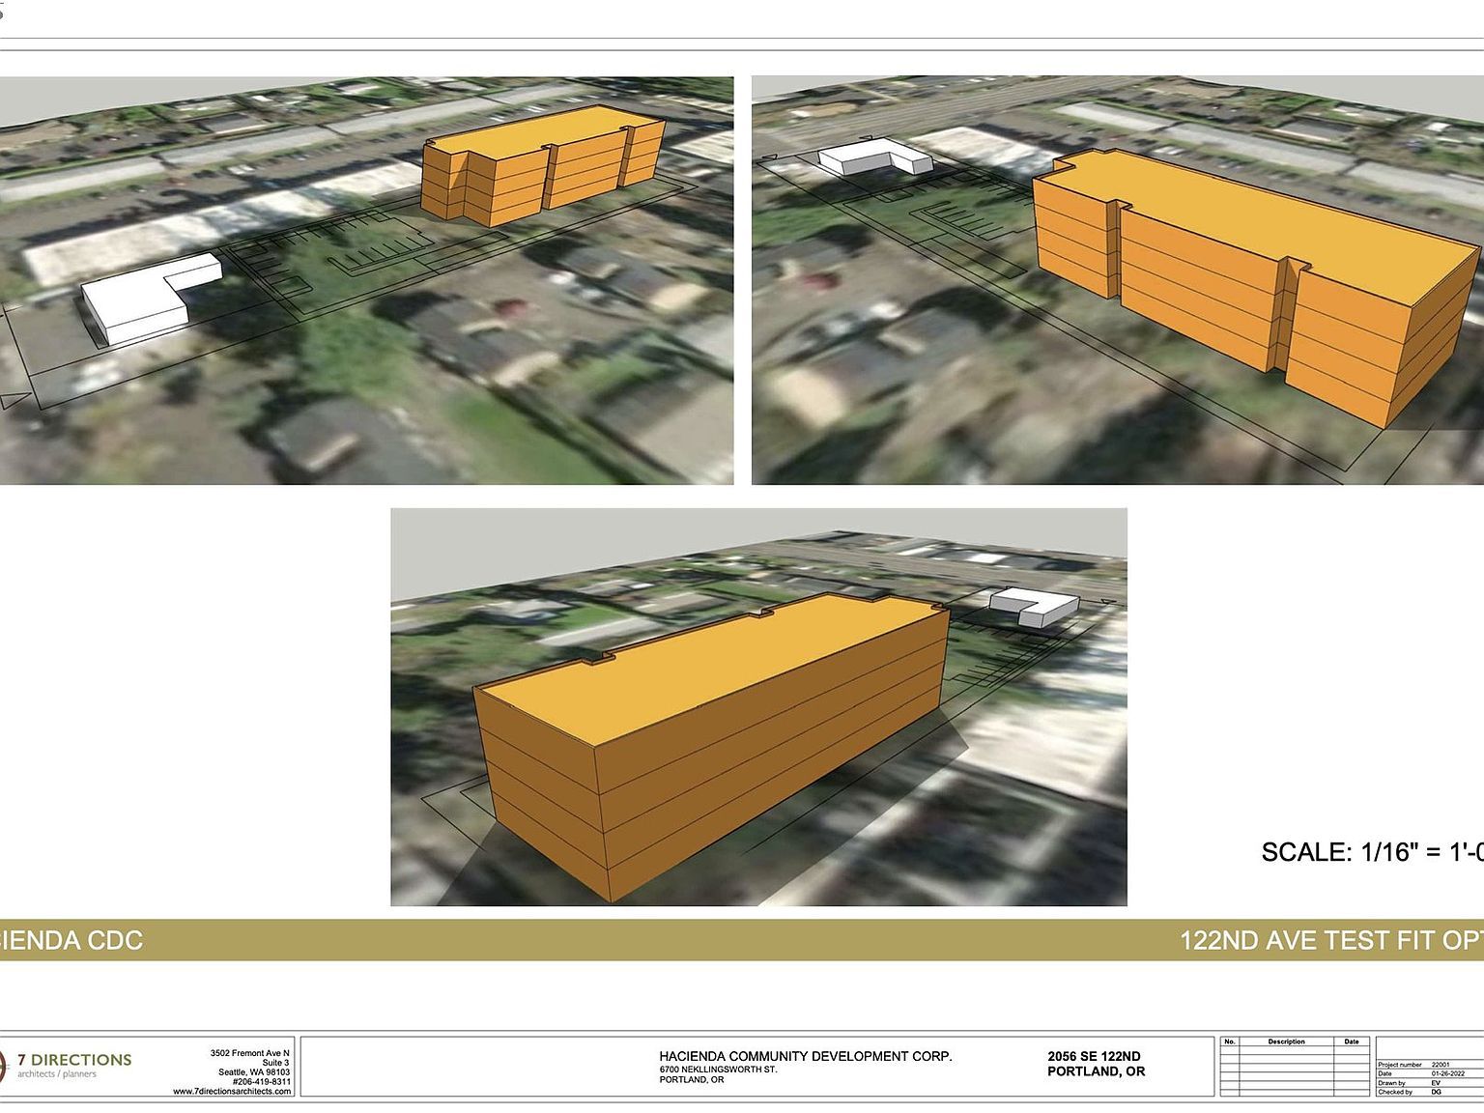Click the 2056 SE 122ND address text
The height and width of the screenshot is (1113, 1484).
click(x=1094, y=1056)
